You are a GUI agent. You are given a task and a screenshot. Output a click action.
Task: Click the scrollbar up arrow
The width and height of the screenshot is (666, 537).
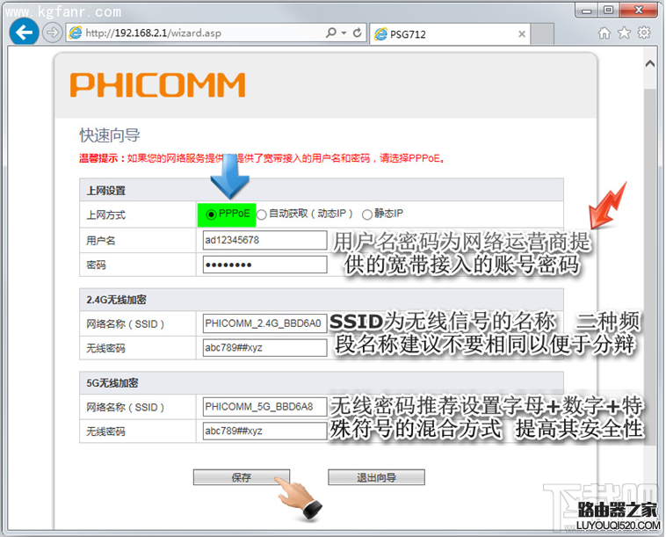(650, 64)
